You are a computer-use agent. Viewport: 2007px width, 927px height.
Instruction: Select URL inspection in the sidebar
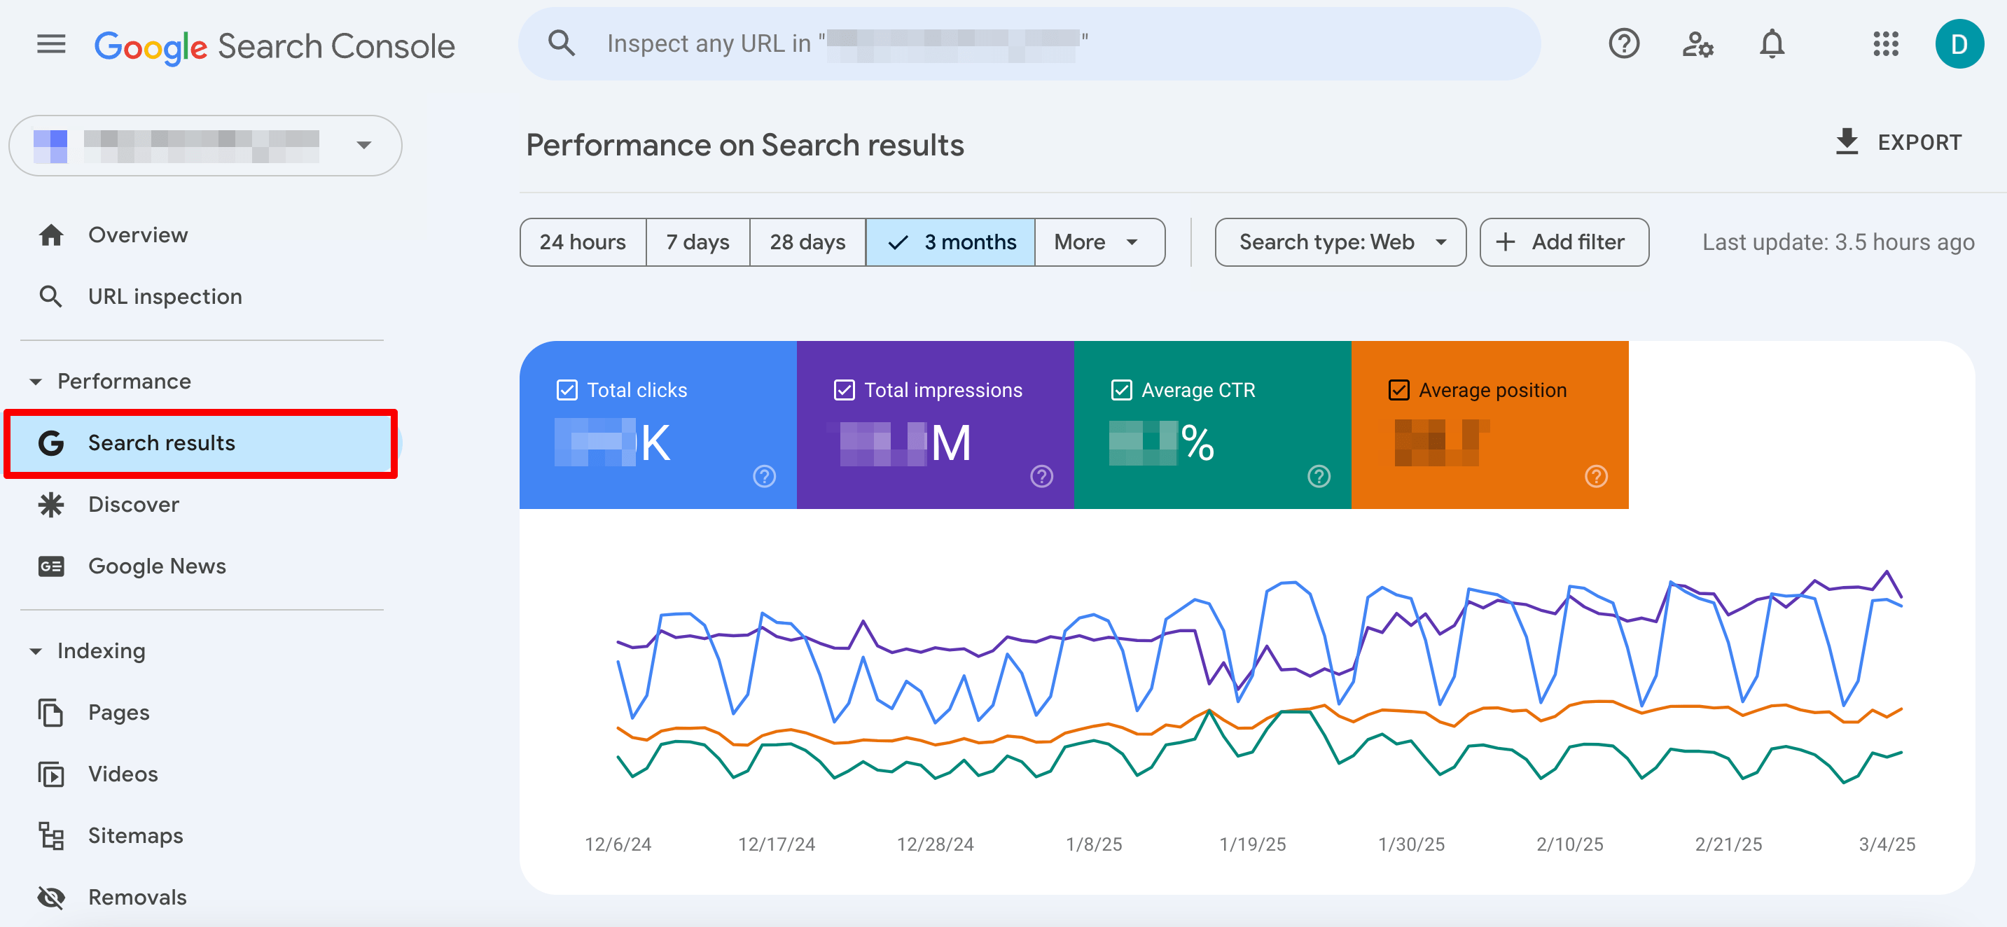[x=165, y=296]
